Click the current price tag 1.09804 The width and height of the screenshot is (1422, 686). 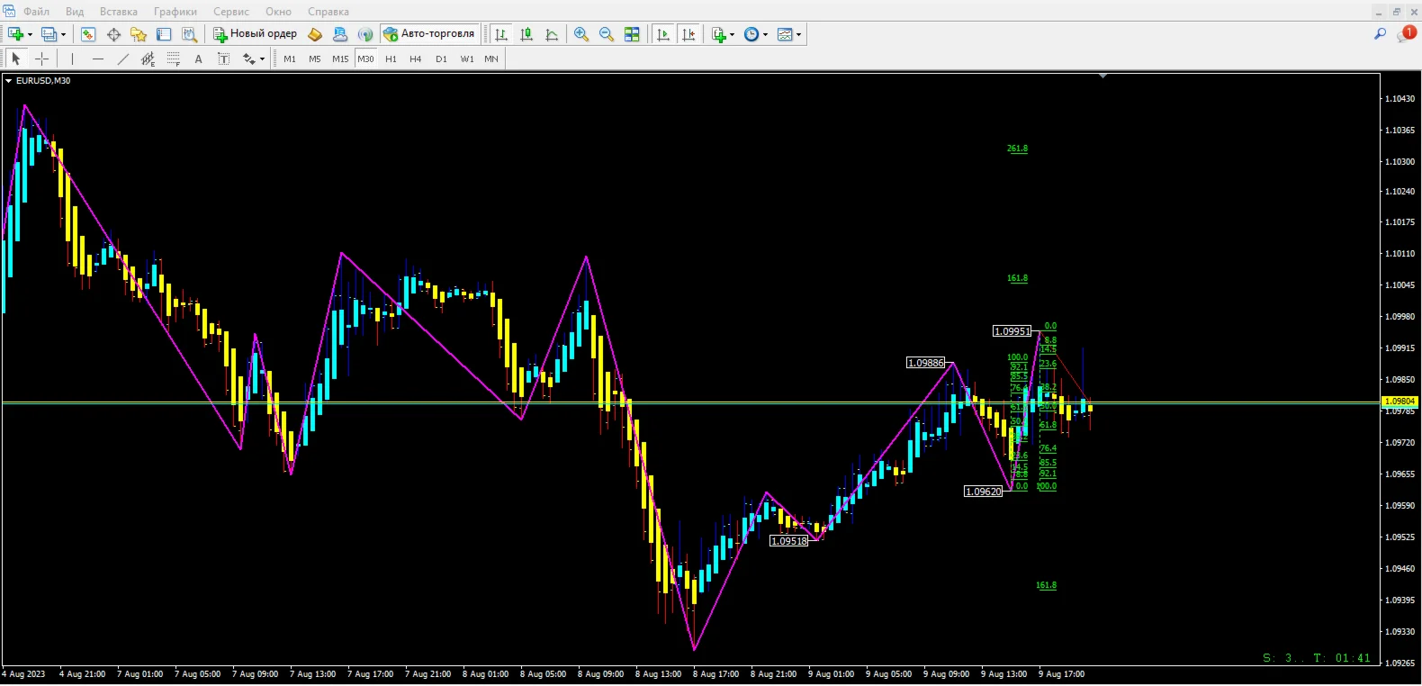click(1400, 402)
